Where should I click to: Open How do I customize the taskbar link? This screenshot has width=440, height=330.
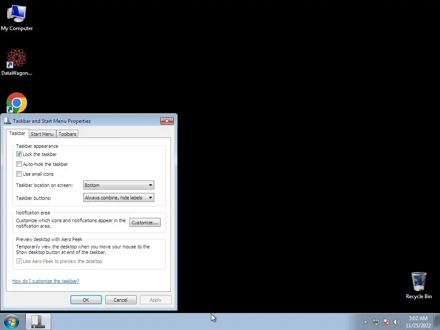tap(46, 281)
